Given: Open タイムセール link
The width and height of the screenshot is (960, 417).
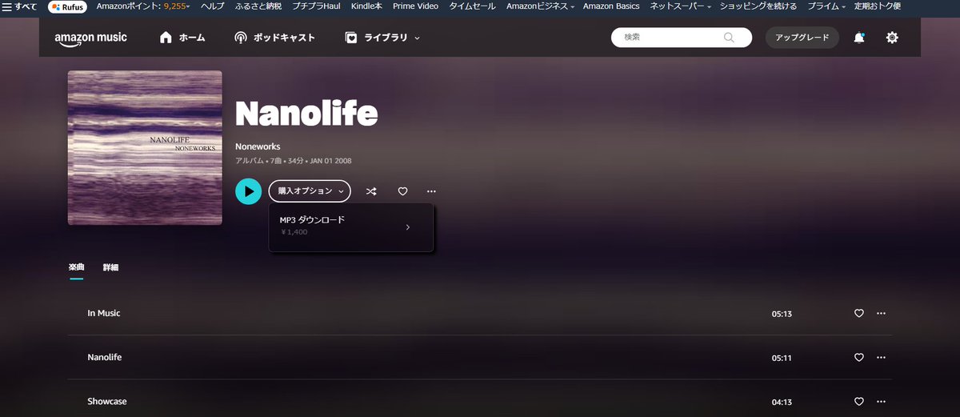Looking at the screenshot, I should click(x=472, y=6).
